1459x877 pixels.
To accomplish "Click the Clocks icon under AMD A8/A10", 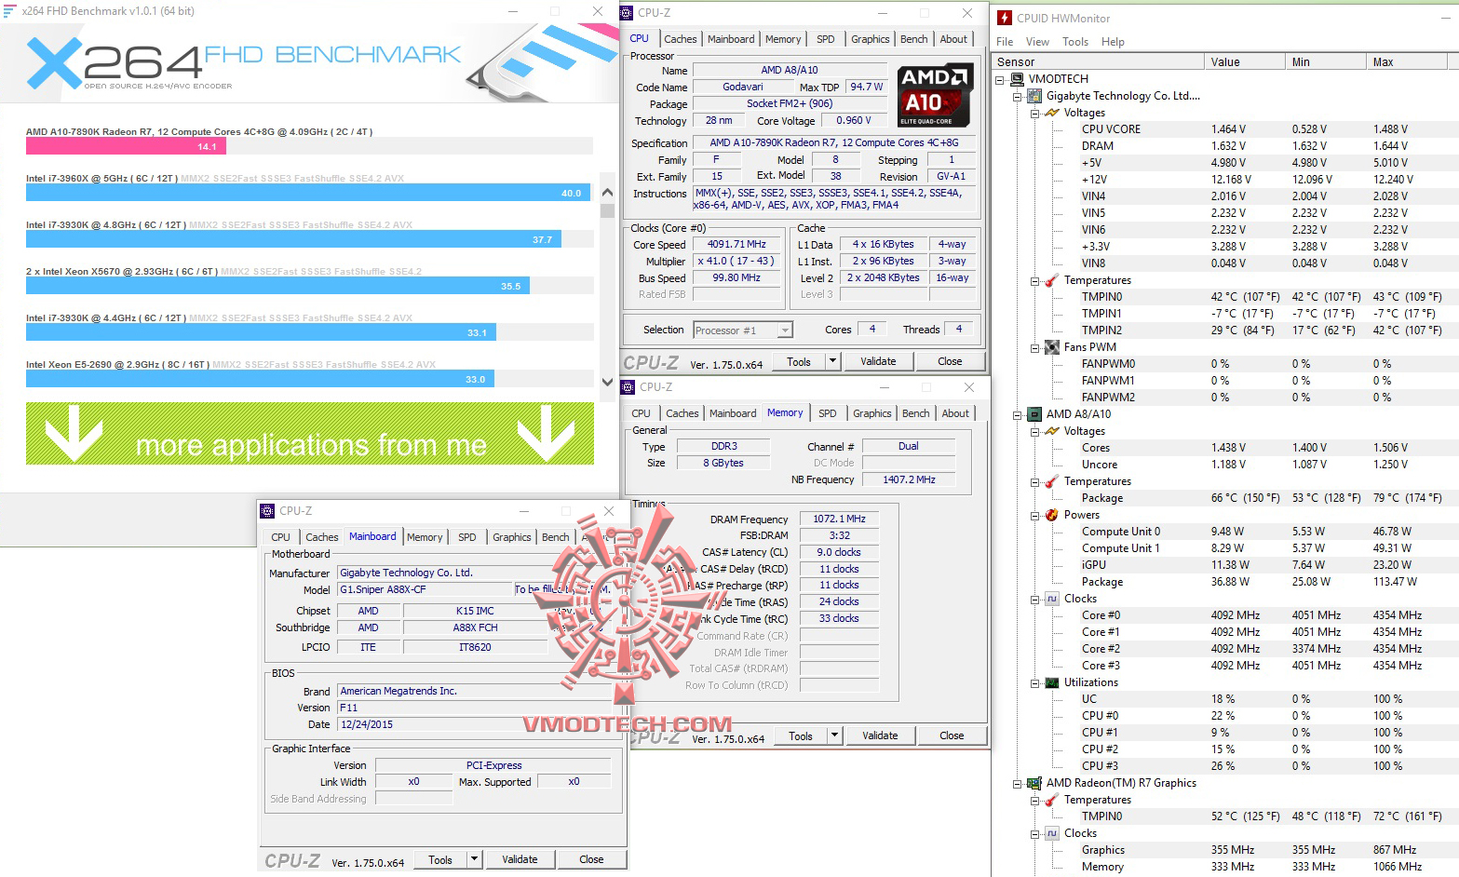I will pos(1052,599).
